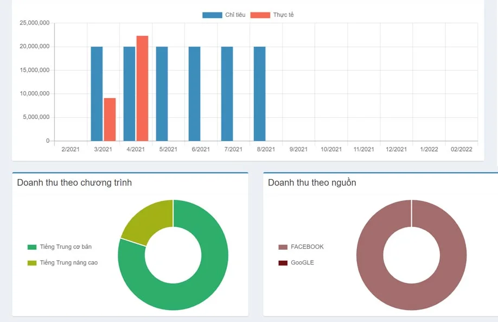The height and width of the screenshot is (322, 498).
Task: Click the blue bar above 5/2021
Action: [x=162, y=93]
